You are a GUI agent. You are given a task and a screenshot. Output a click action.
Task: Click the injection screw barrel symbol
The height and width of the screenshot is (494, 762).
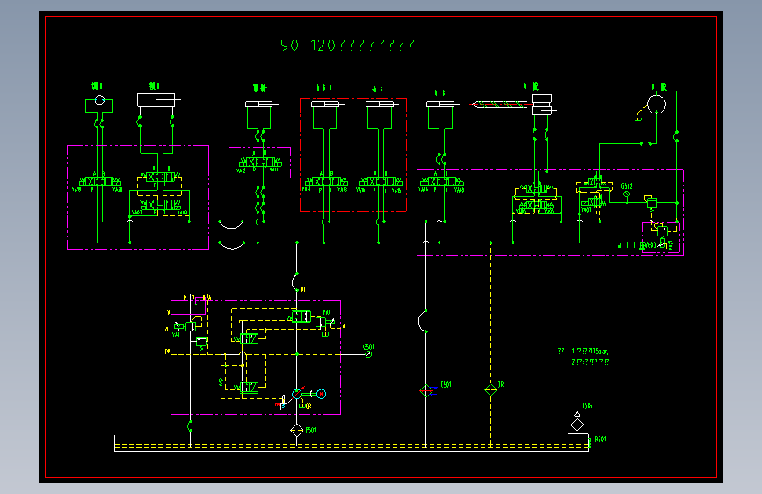coord(498,105)
